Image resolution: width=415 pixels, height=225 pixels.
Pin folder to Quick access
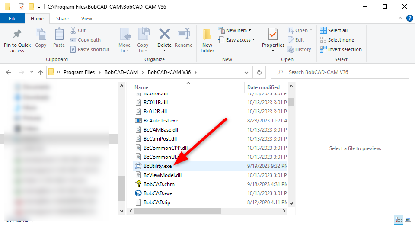[17, 41]
